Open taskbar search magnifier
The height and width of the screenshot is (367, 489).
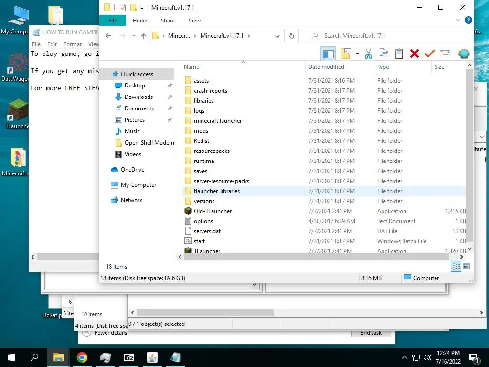click(x=34, y=357)
